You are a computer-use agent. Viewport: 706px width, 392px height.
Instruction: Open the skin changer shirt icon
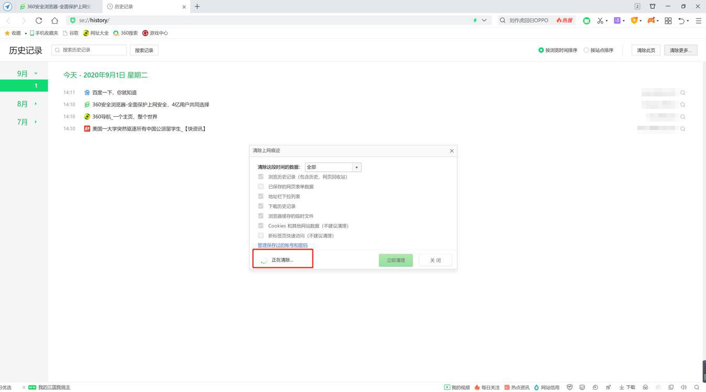click(x=653, y=6)
